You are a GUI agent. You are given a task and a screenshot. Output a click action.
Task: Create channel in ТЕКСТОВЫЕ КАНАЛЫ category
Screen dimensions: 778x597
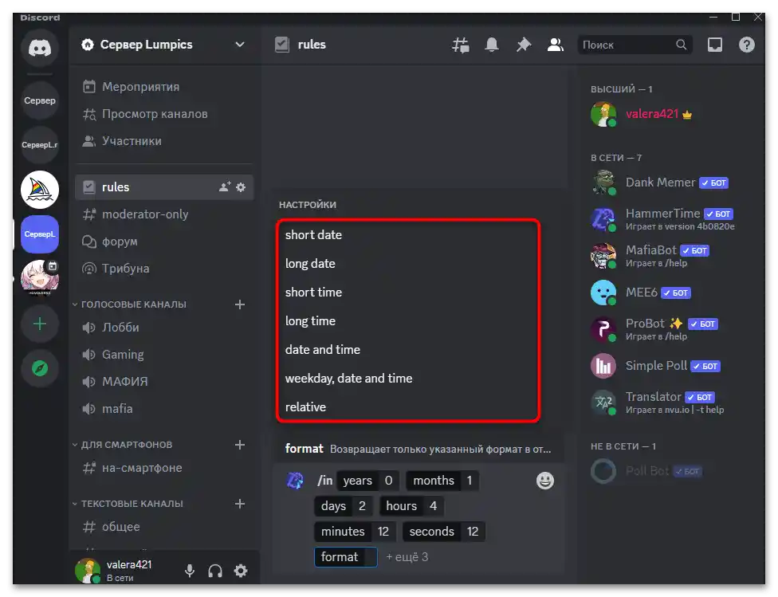click(240, 504)
